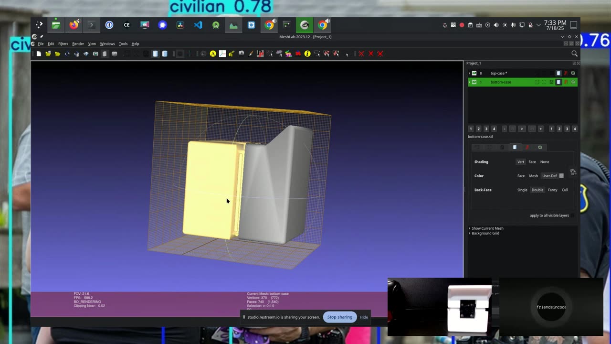
Task: Toggle visibility eye of top-case layer
Action: click(x=474, y=73)
